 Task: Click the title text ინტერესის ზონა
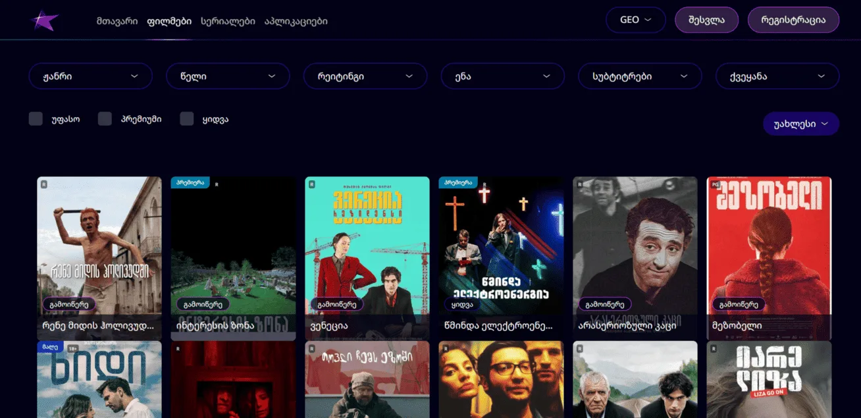(x=215, y=326)
